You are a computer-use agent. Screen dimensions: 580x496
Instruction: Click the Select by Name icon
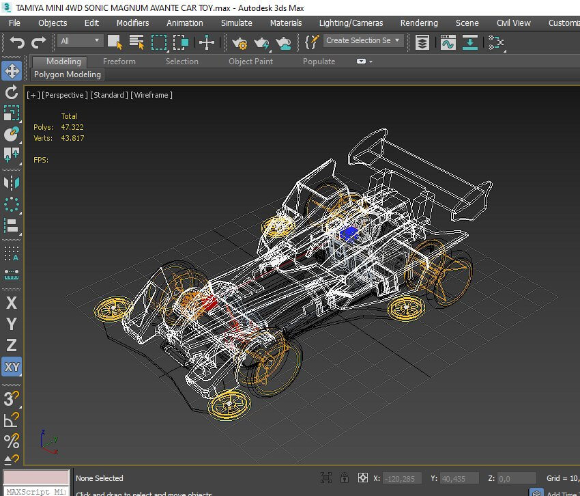point(137,42)
